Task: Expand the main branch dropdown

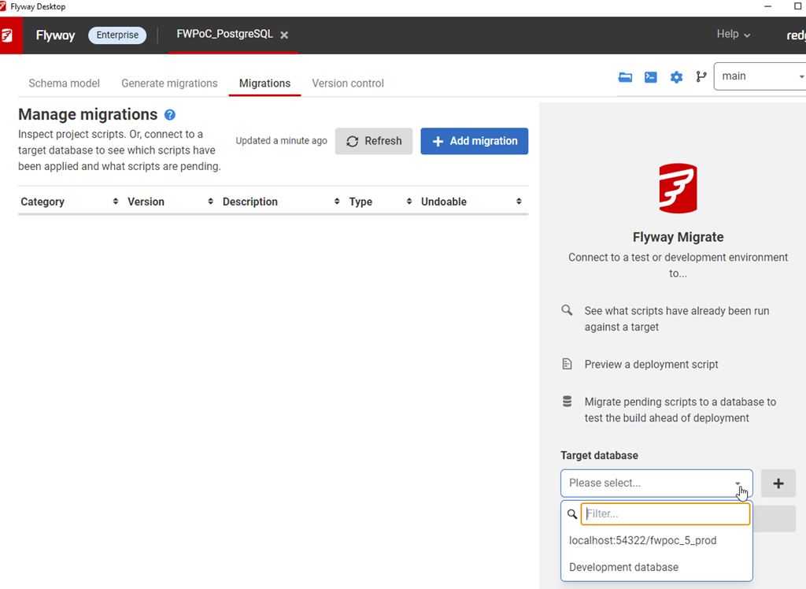Action: coord(759,76)
